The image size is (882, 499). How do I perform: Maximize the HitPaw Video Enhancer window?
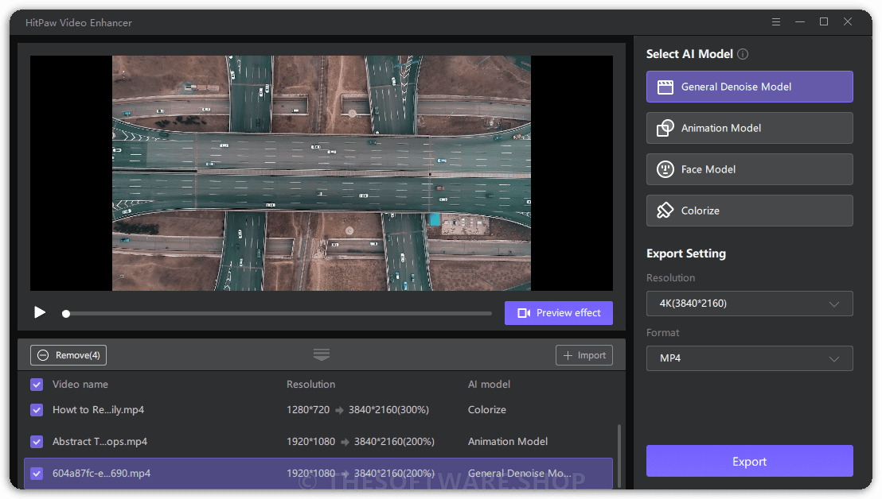coord(824,21)
